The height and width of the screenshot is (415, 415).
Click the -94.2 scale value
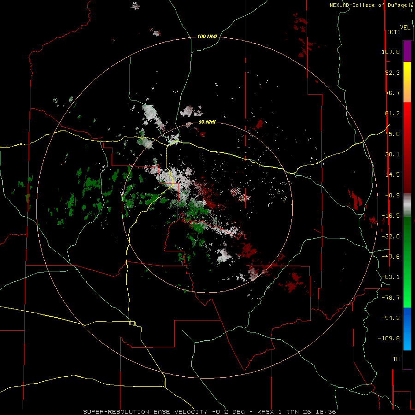tap(391, 318)
